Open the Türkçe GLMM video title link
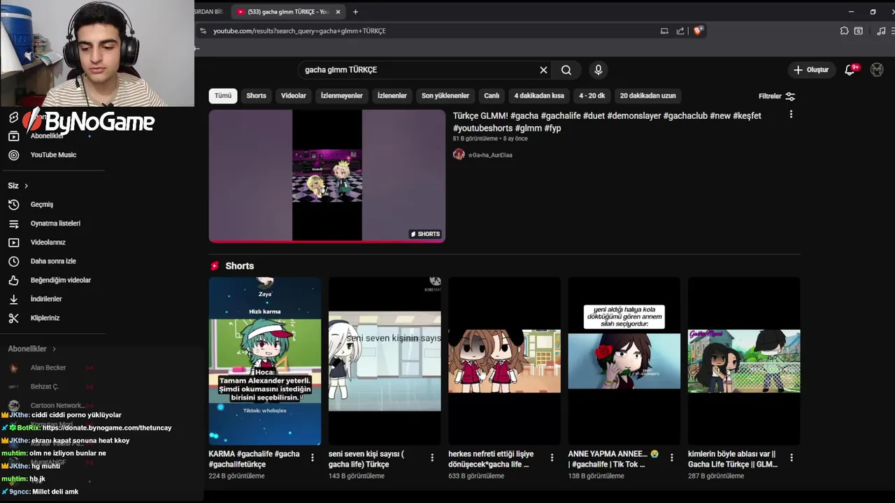Image resolution: width=895 pixels, height=503 pixels. 607,122
